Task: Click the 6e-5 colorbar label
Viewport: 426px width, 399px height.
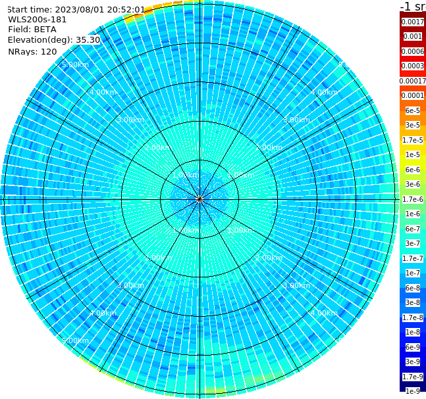Action: (413, 110)
